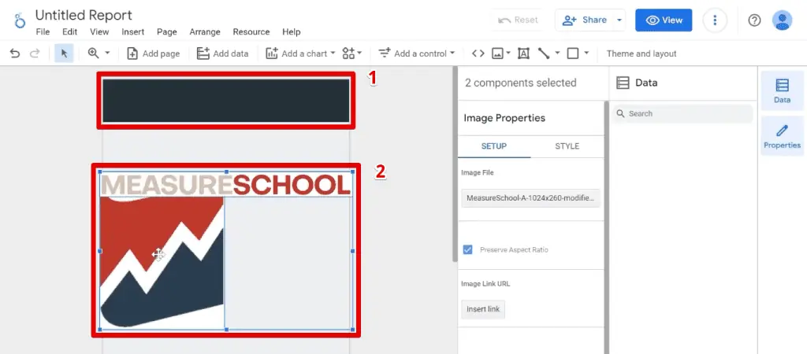This screenshot has width=807, height=354.
Task: Click the Looker Studio logo
Action: [20, 20]
